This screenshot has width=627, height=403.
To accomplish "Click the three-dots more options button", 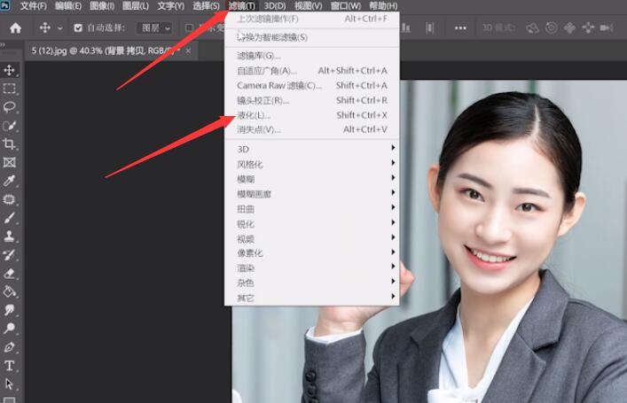I will click(460, 28).
